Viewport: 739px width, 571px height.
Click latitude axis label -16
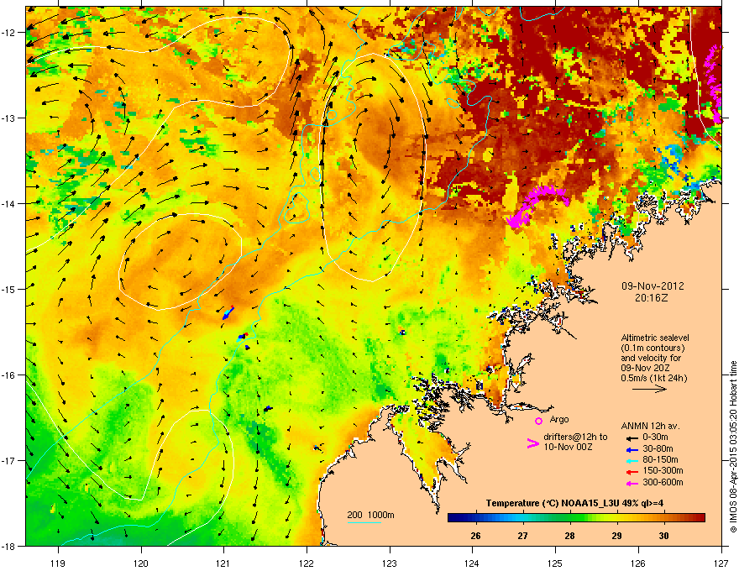(x=9, y=375)
